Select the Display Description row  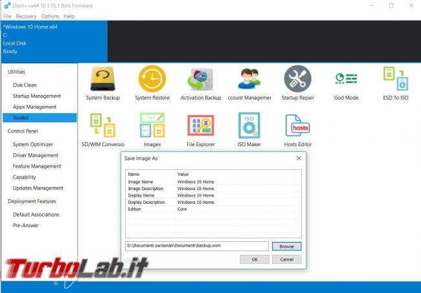(211, 202)
